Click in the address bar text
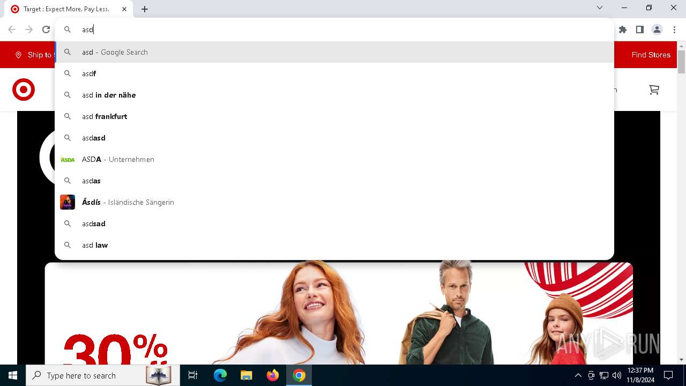686x386 pixels. point(88,29)
